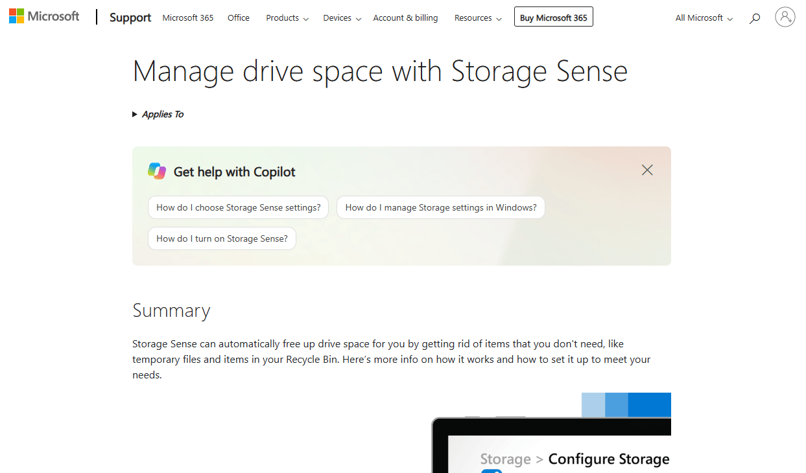Open the All Microsoft dropdown
The width and height of the screenshot is (806, 473).
[x=704, y=18]
